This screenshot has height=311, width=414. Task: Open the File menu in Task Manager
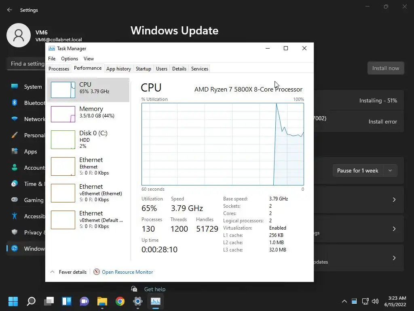[52, 59]
